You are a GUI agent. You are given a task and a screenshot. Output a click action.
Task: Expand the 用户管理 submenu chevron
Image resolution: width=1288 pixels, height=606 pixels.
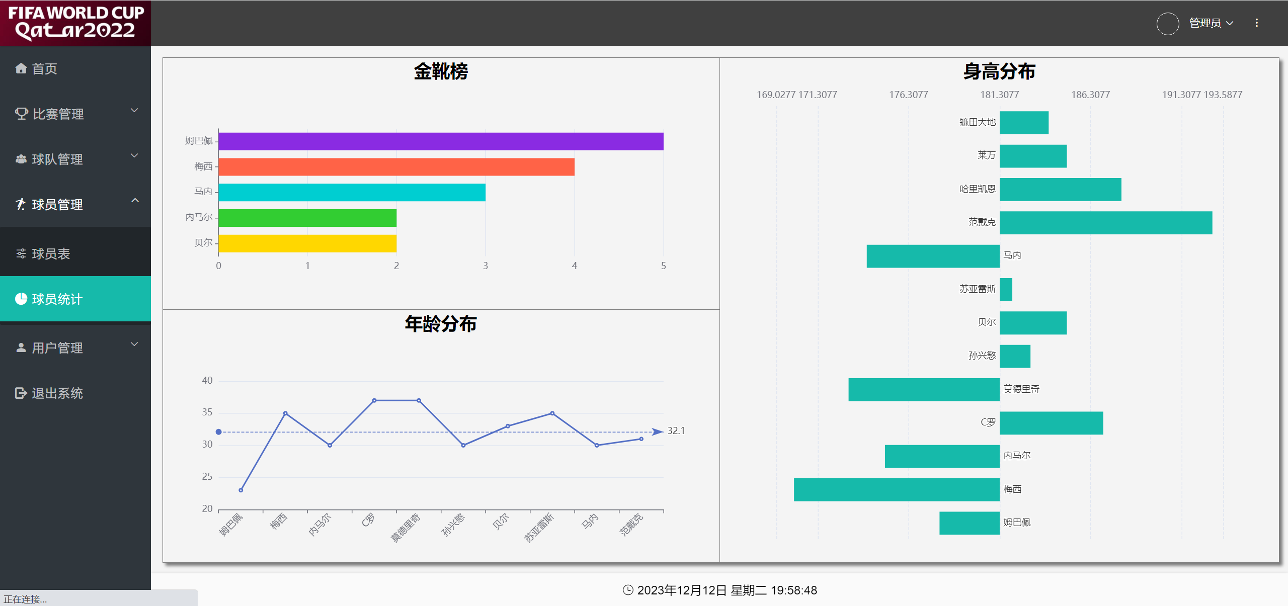point(134,344)
